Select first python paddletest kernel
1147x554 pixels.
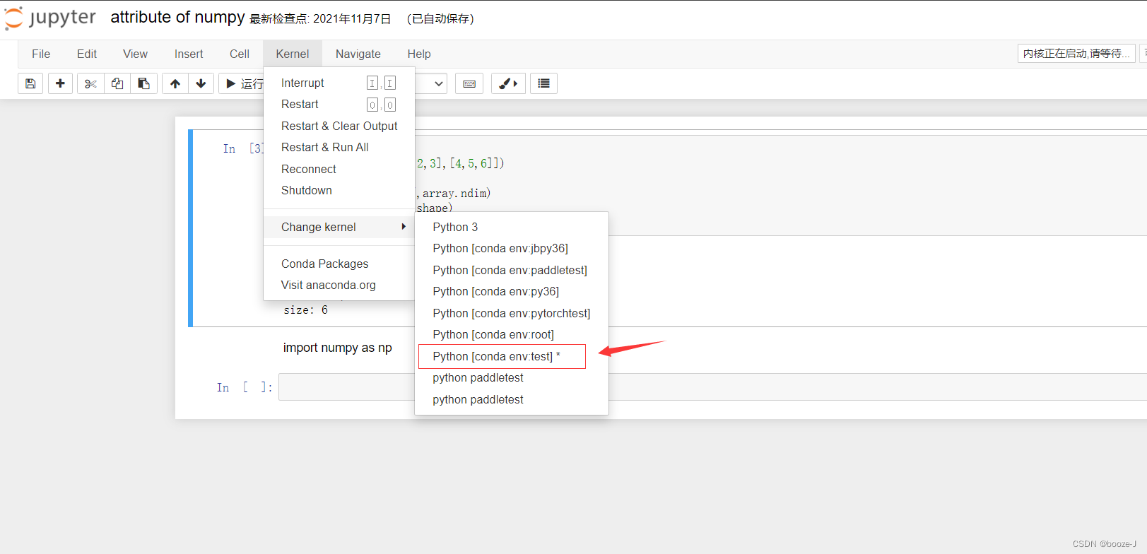511,377
